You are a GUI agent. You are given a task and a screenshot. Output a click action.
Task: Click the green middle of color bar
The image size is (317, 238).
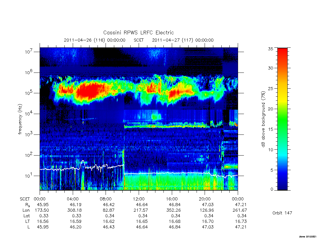[282, 119]
